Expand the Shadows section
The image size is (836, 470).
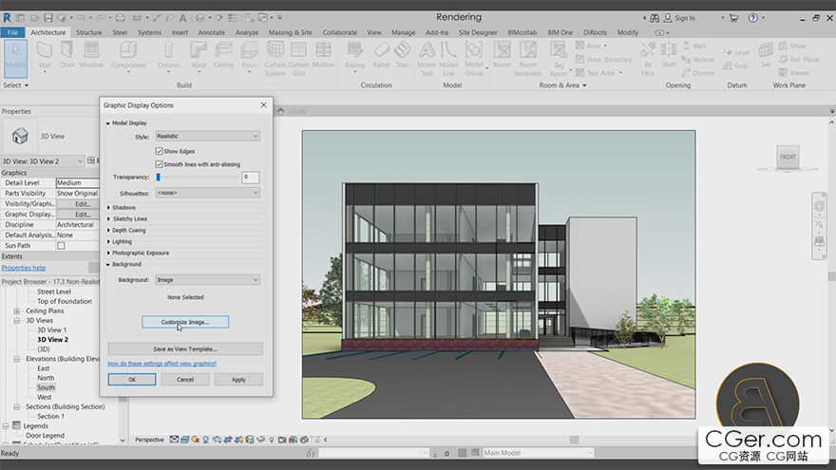tap(123, 207)
